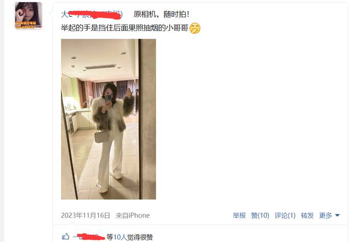Report the post using 举报
This screenshot has height=242, width=352.
coord(239,215)
